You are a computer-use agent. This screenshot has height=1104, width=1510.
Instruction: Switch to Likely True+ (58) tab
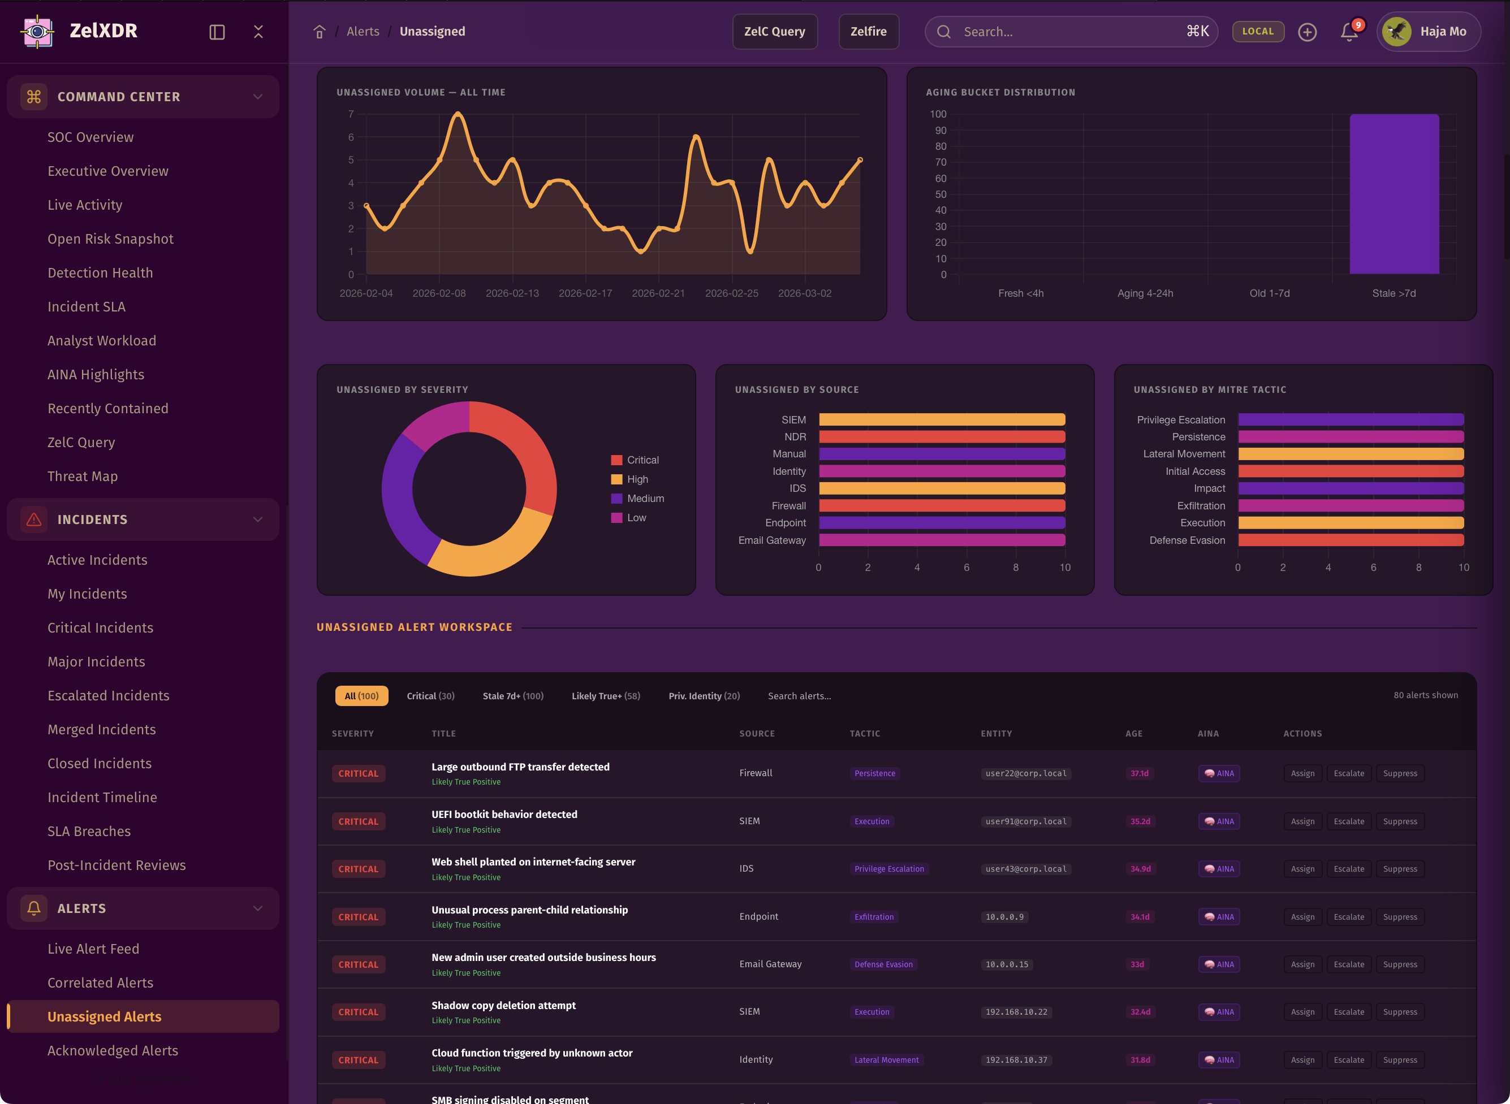click(605, 696)
